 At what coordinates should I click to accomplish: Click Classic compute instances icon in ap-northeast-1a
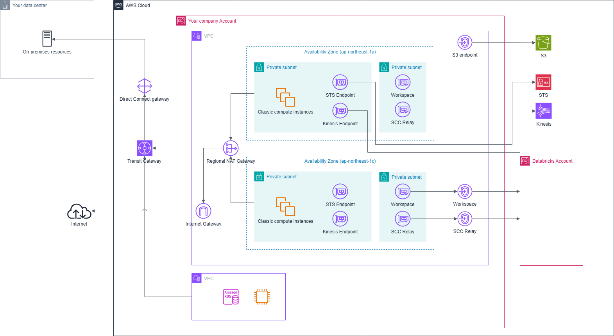pos(285,97)
